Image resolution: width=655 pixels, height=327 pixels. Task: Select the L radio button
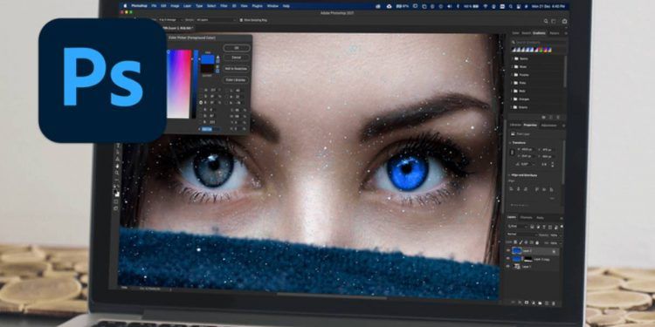226,91
